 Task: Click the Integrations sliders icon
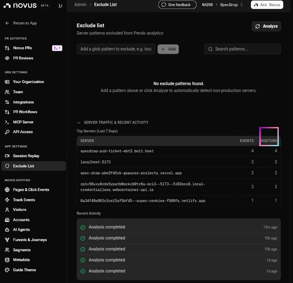(x=7, y=102)
